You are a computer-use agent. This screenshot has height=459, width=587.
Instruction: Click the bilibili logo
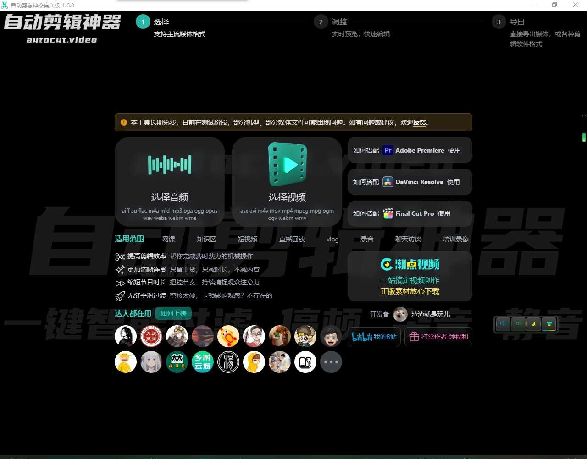click(362, 337)
